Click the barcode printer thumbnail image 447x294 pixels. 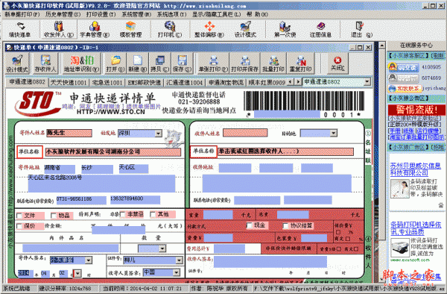click(399, 248)
